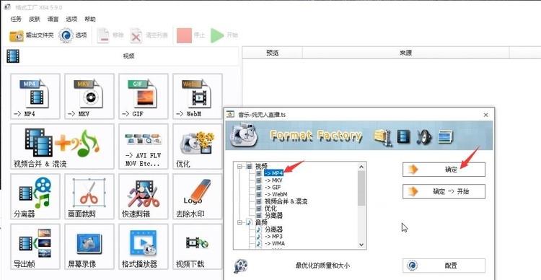Click the 确定 -> 开始 button
541x280 pixels.
(x=444, y=192)
